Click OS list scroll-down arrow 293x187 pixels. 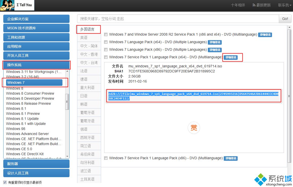67,156
